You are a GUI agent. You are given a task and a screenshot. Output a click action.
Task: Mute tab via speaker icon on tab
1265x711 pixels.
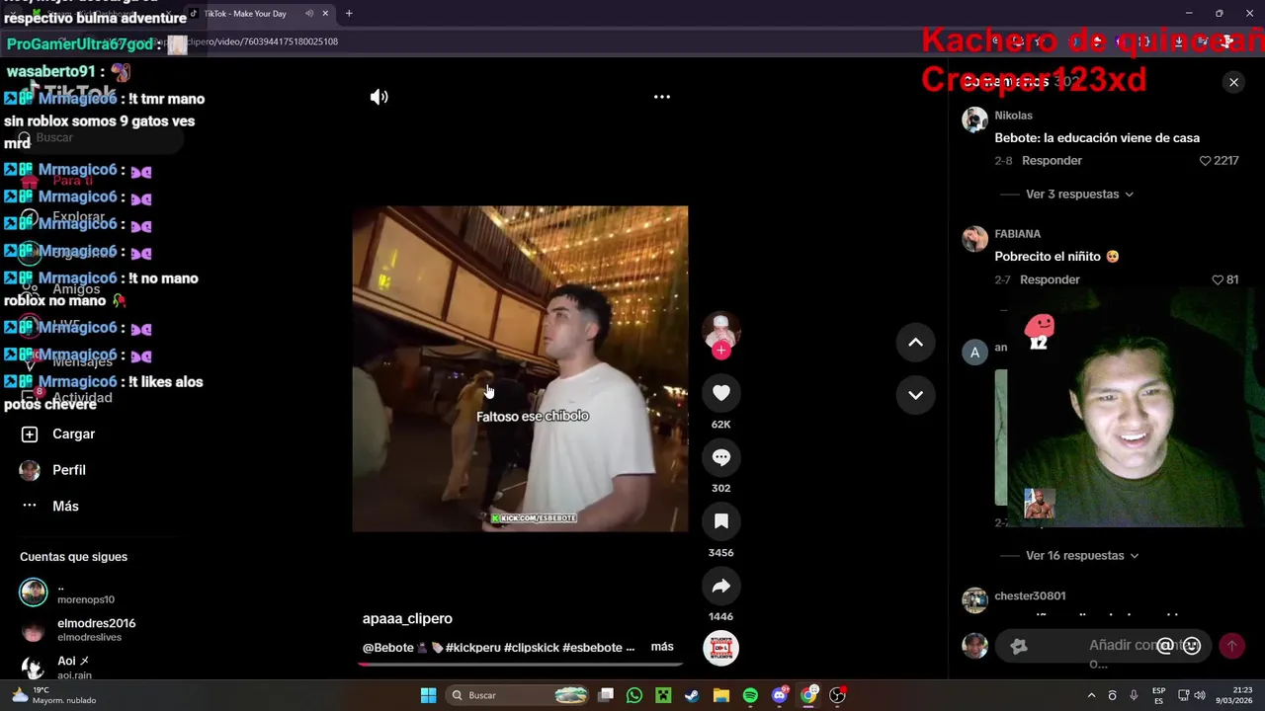(309, 14)
